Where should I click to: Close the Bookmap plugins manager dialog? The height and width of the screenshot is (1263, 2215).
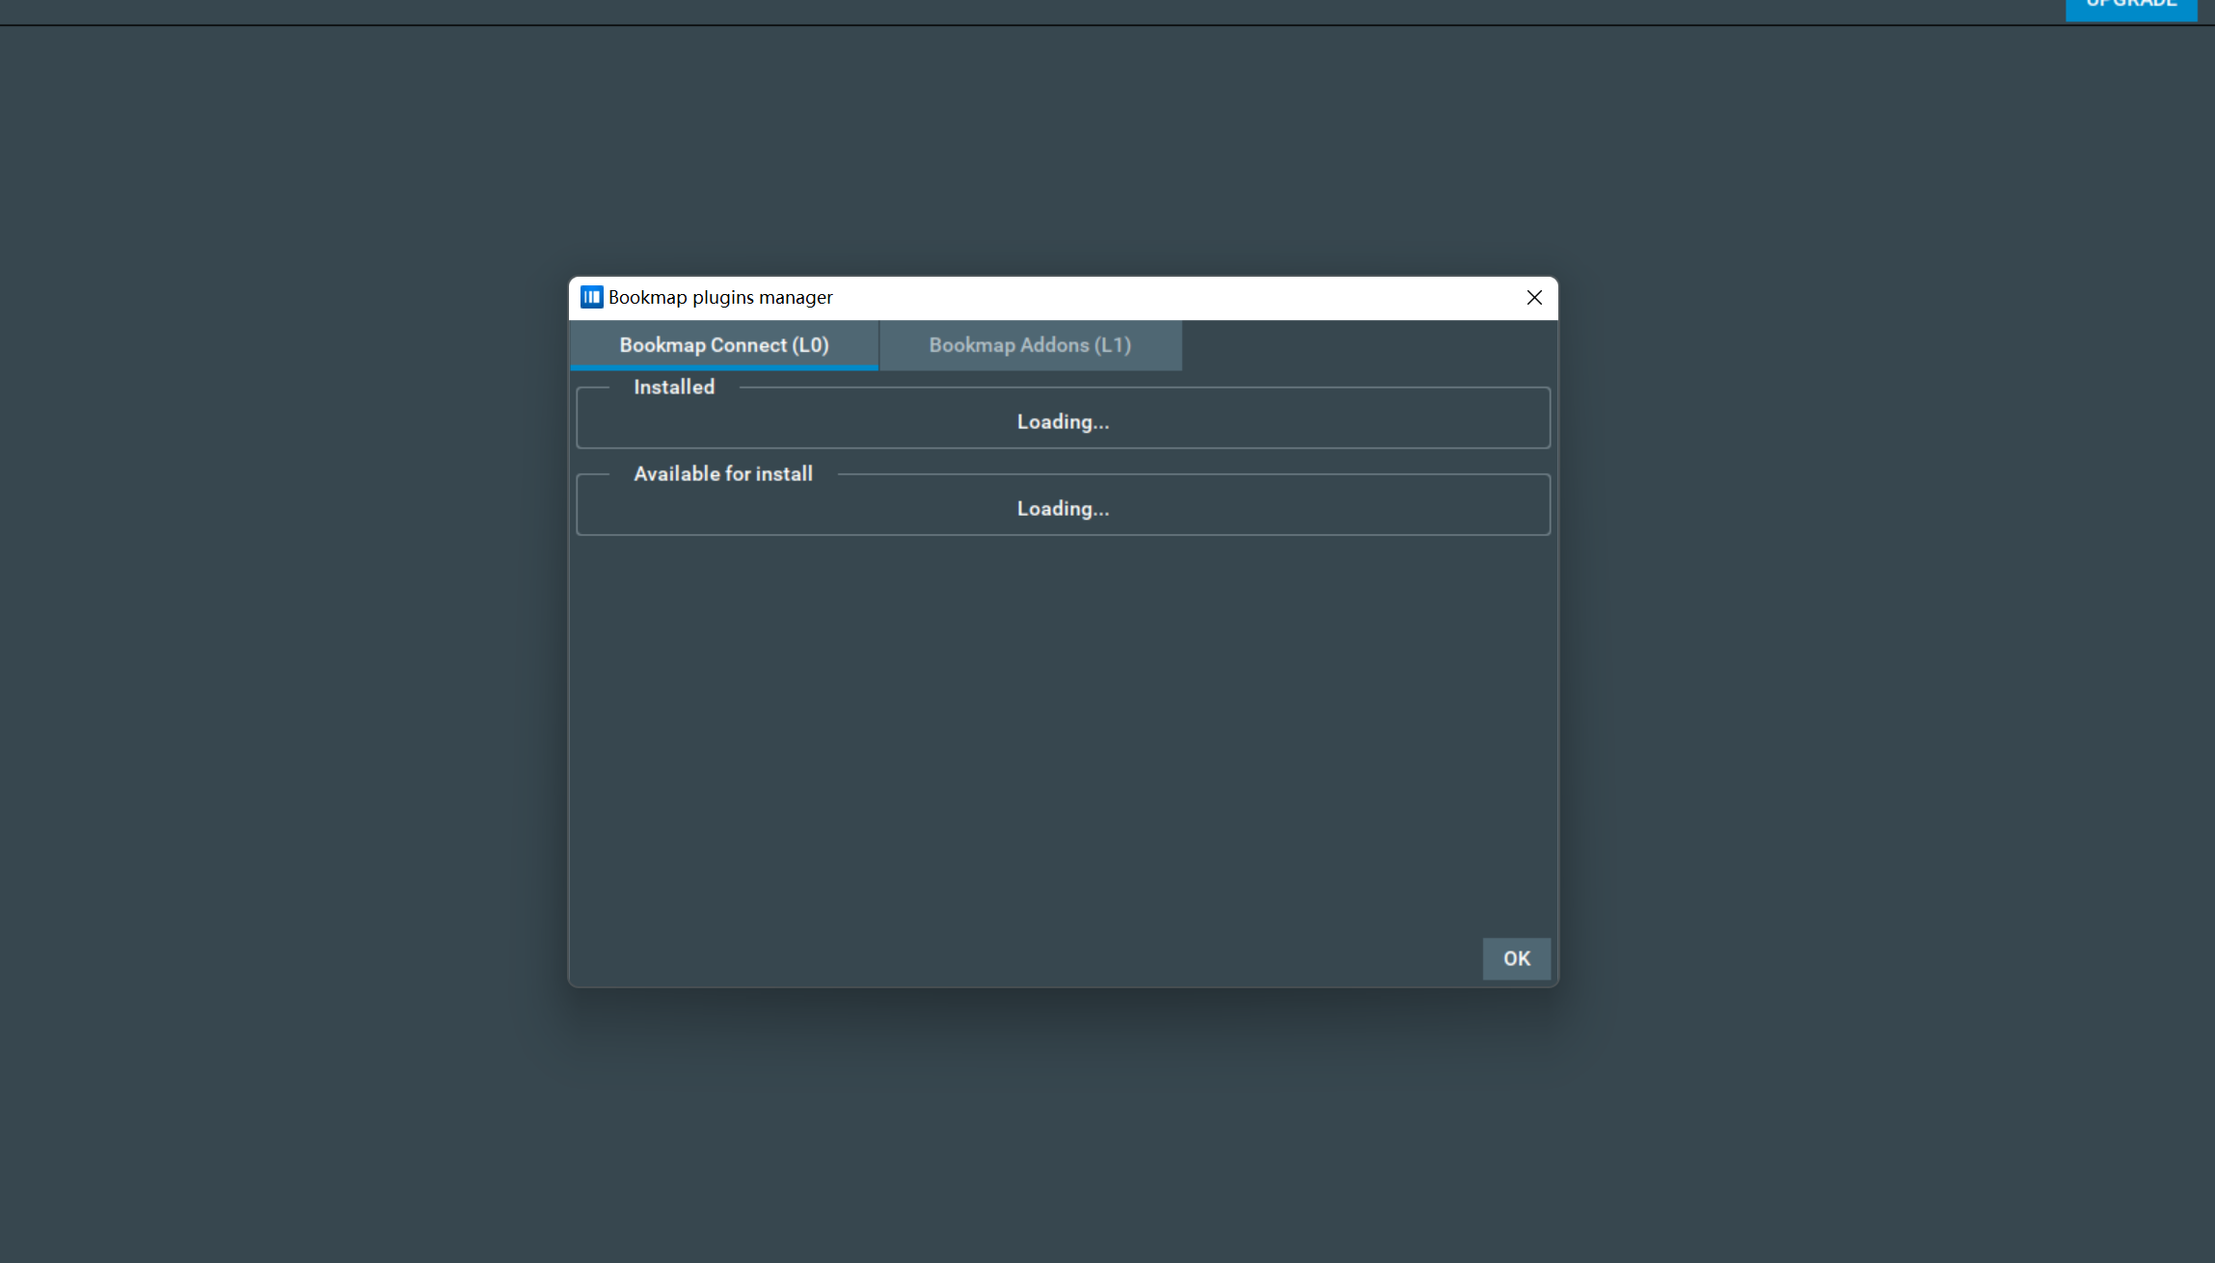click(1534, 298)
